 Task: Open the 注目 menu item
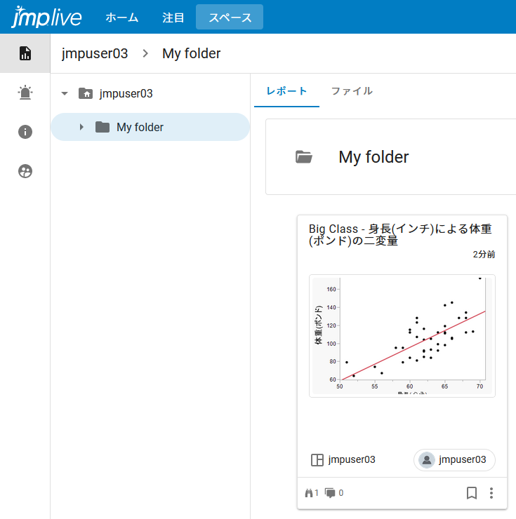pyautogui.click(x=173, y=18)
